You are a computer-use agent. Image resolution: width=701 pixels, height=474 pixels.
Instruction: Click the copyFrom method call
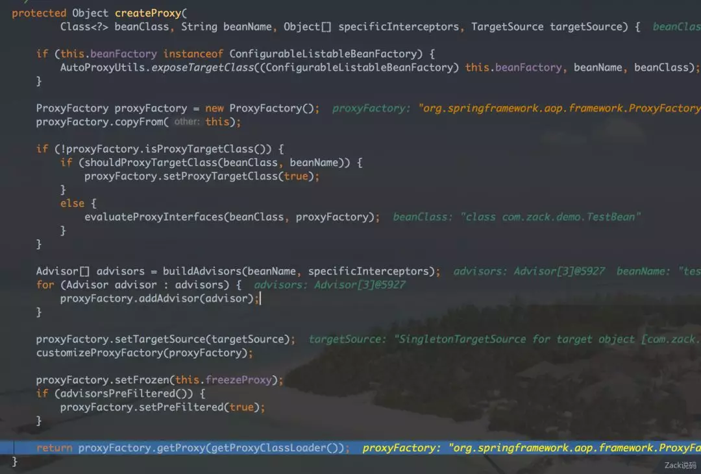pos(140,121)
